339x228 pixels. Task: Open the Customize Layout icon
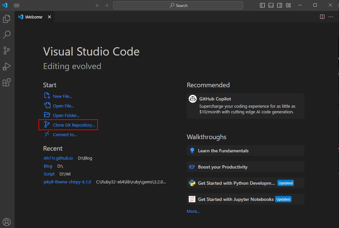coord(288,5)
